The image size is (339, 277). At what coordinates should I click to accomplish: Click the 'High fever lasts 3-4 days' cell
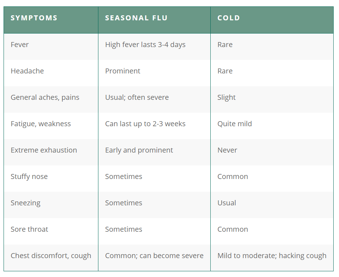coord(145,45)
